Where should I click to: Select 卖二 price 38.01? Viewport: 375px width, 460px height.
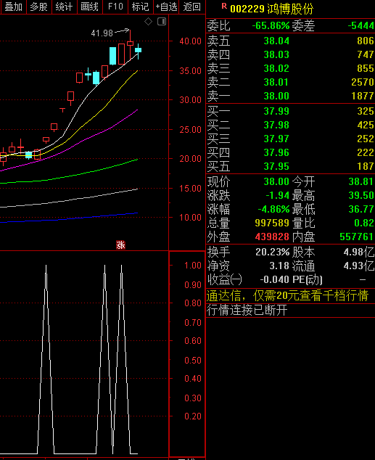[276, 82]
